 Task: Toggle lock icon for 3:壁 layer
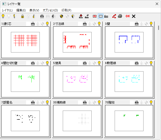[x=142, y=24]
